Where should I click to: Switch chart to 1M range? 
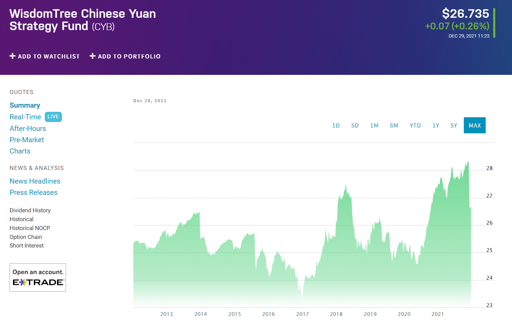point(374,125)
